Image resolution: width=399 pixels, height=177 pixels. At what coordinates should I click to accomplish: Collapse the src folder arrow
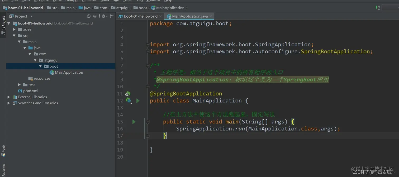tap(14, 36)
